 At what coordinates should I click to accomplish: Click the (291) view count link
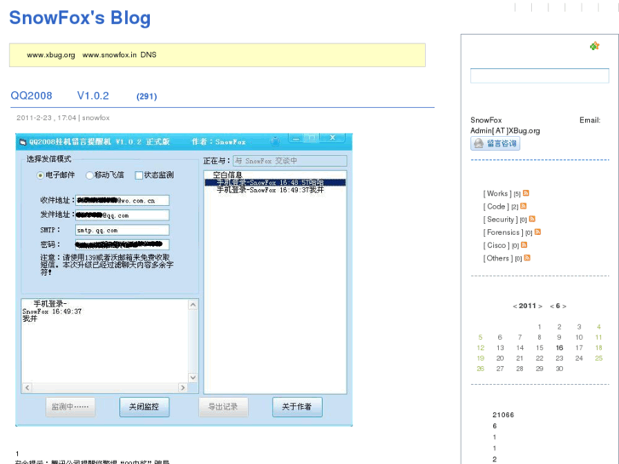146,96
